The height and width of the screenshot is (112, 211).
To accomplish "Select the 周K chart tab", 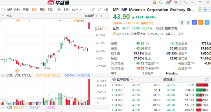I will point(42,10).
